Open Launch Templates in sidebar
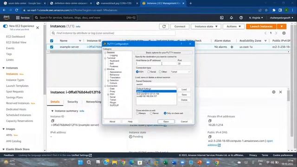This screenshot has height=167, width=297. pos(17,86)
